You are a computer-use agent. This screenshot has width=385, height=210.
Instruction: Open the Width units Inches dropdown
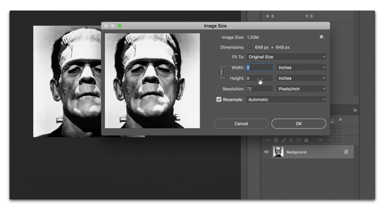pos(301,67)
